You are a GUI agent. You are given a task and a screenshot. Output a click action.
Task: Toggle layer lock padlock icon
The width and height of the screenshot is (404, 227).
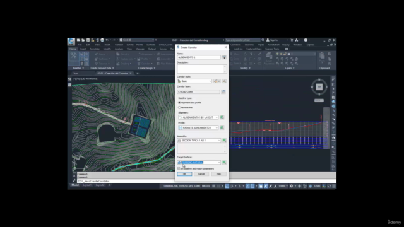point(285,54)
